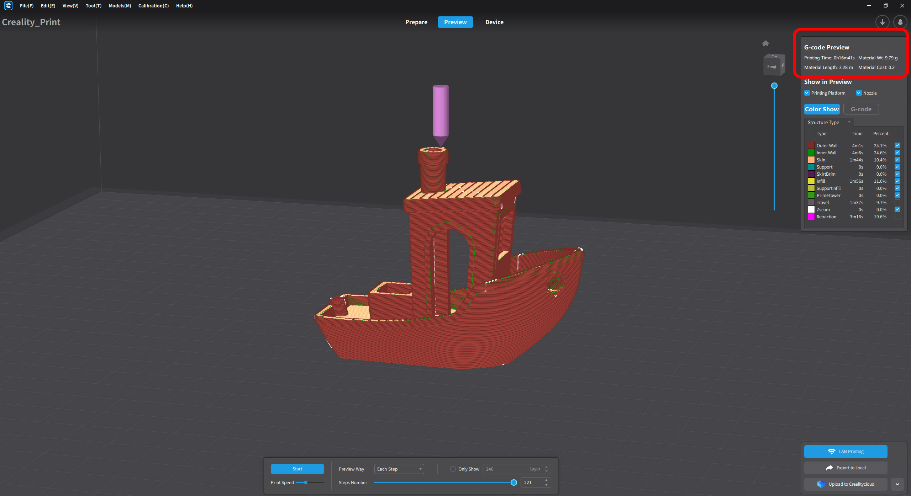911x496 pixels.
Task: Click the Front face of view cube
Action: [772, 67]
